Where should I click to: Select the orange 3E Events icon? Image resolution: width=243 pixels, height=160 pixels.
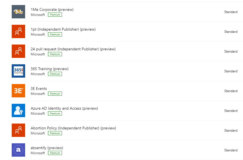(18, 91)
